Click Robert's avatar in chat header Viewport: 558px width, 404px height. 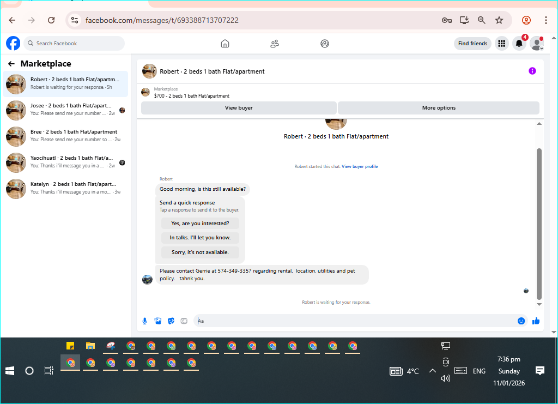pyautogui.click(x=149, y=71)
